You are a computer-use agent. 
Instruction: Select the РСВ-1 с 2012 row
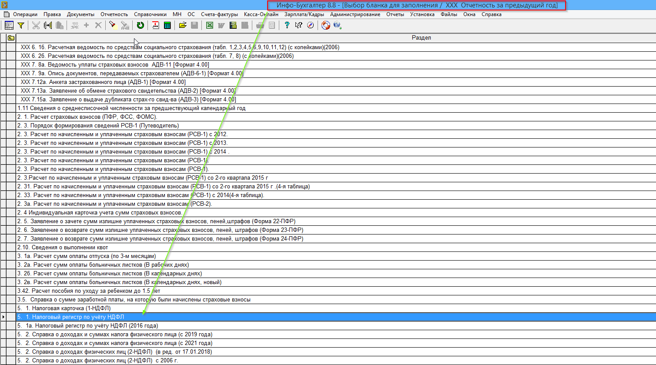[335, 134]
